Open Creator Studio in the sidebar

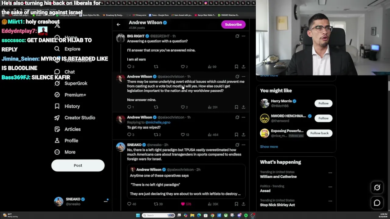(x=75, y=118)
